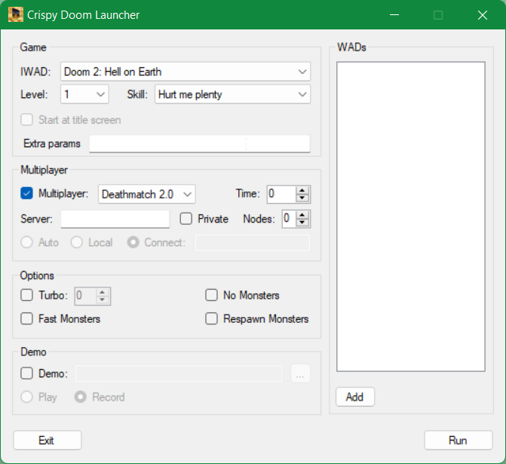
Task: Enable Respawn Monsters checkbox
Action: click(211, 318)
